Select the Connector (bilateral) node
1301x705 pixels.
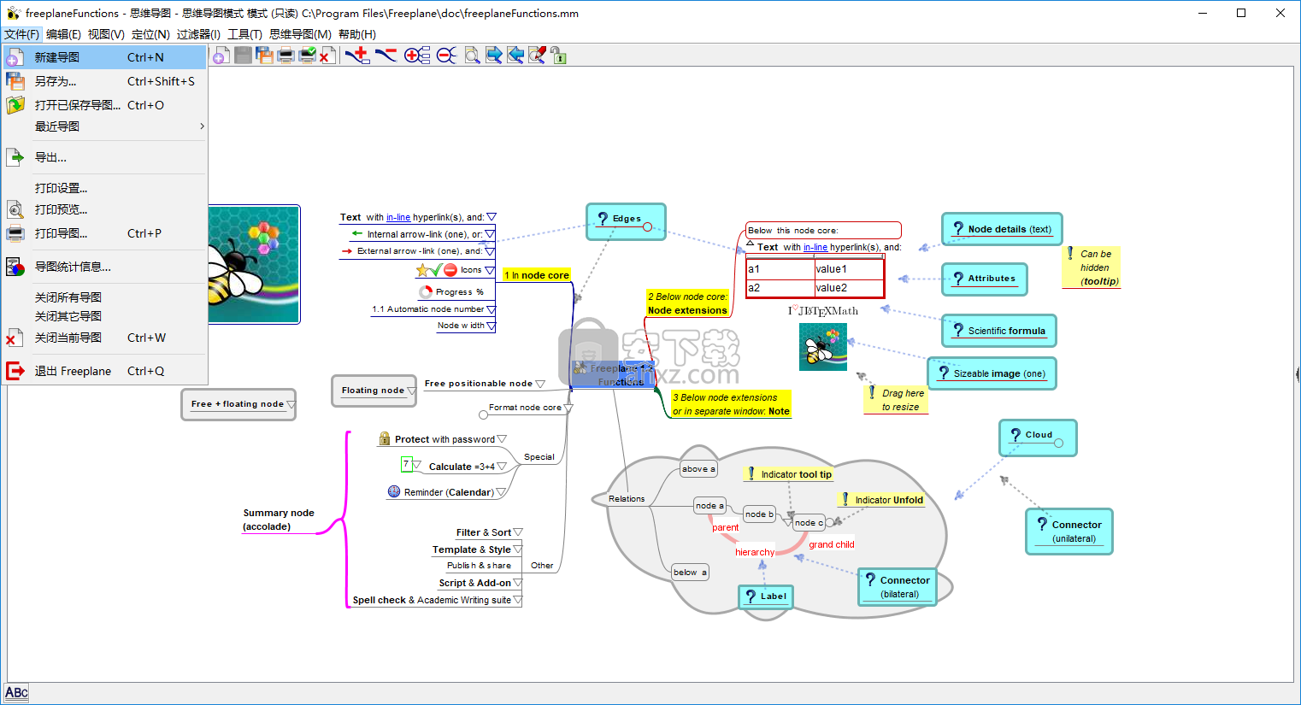tap(898, 586)
